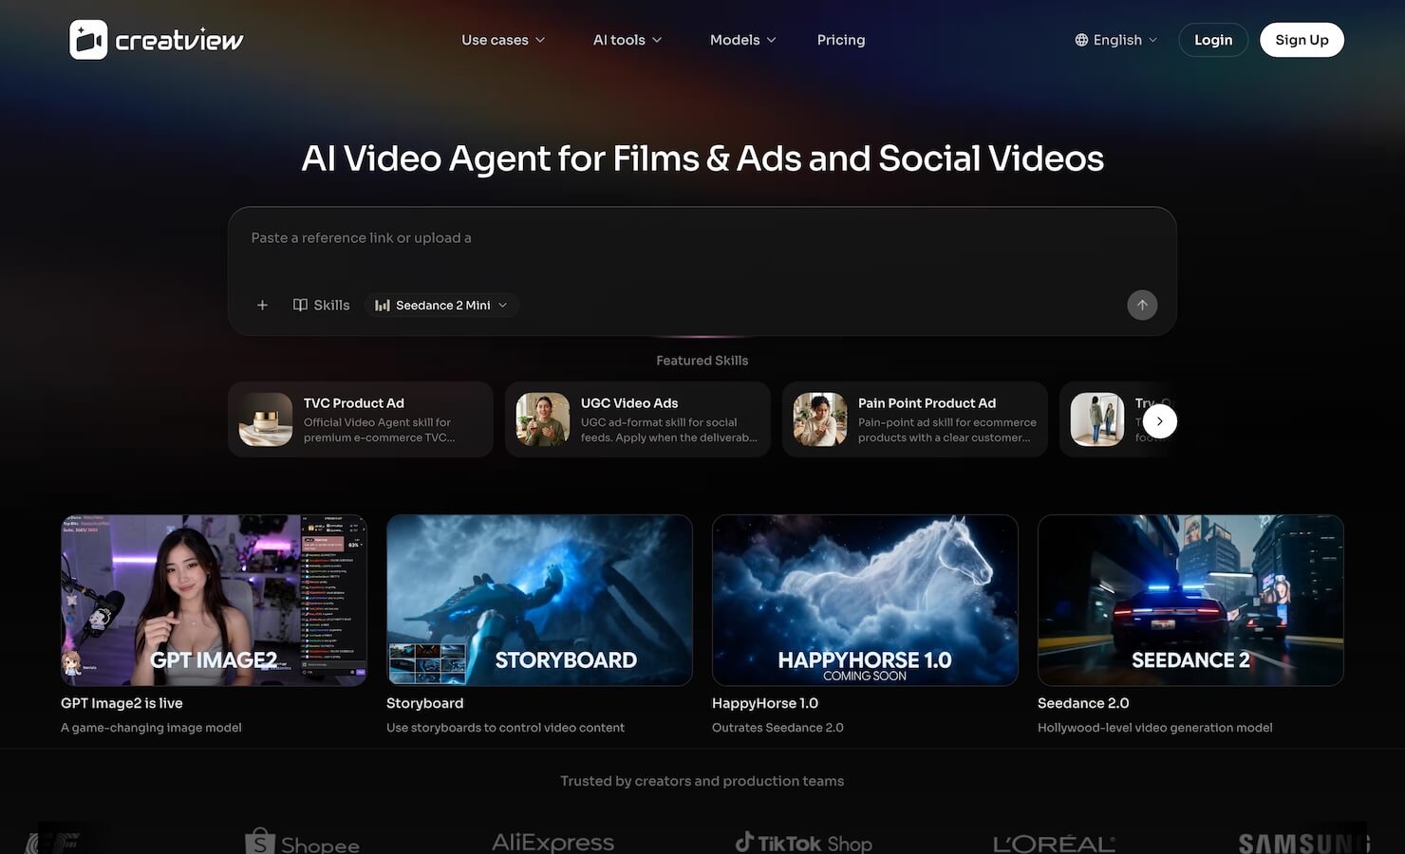1405x854 pixels.
Task: Click the 'GPT Image2 is live' title
Action: (122, 703)
